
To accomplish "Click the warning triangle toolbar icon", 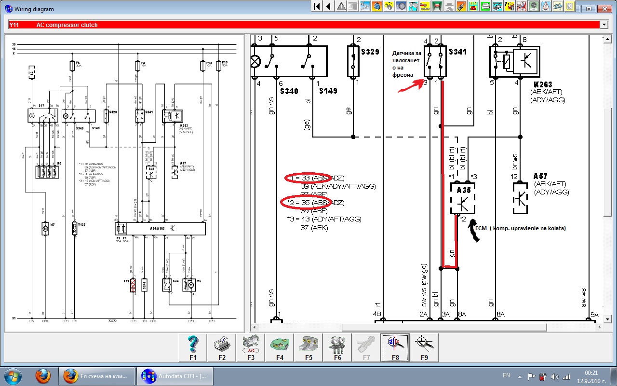I will (x=341, y=6).
